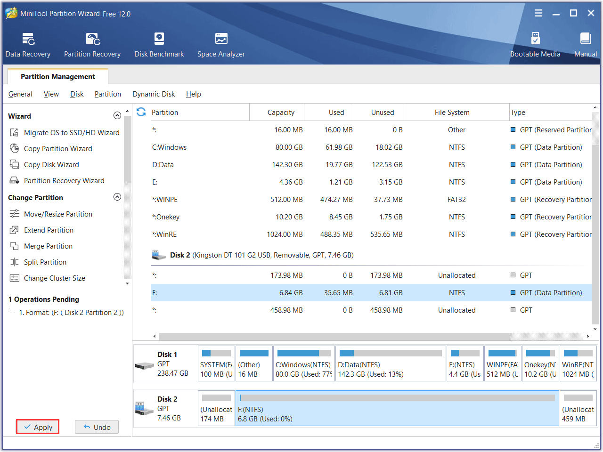Select the F:(NTFS) block in Disk 2 map

tap(397, 408)
